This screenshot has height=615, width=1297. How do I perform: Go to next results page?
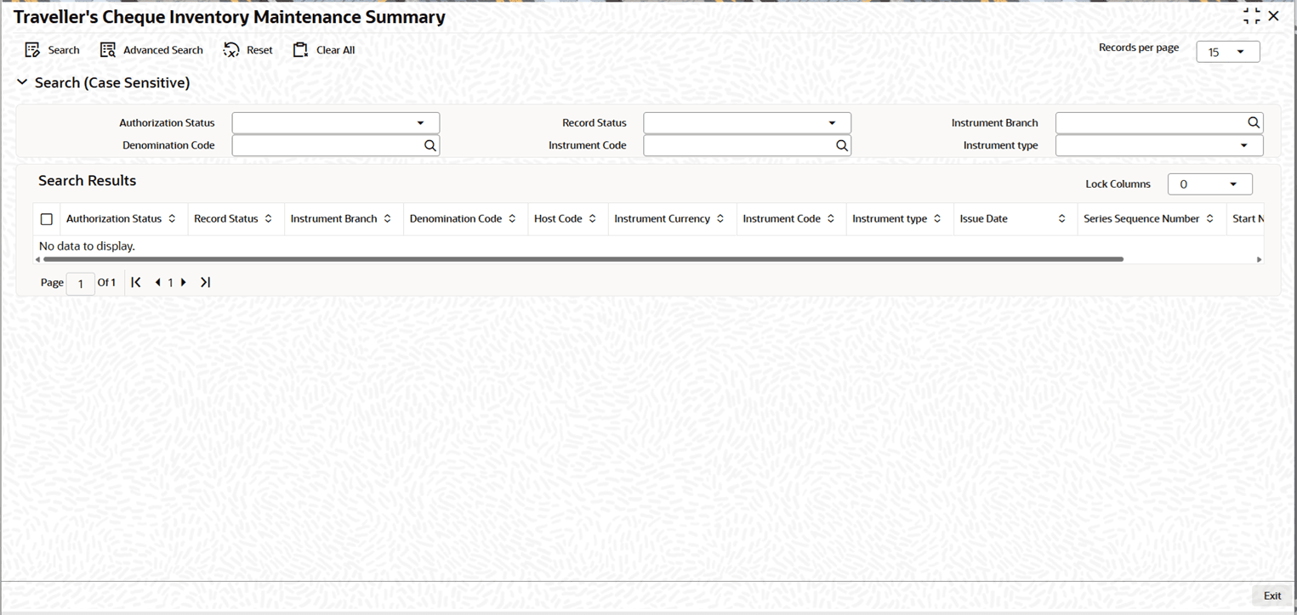click(x=184, y=282)
